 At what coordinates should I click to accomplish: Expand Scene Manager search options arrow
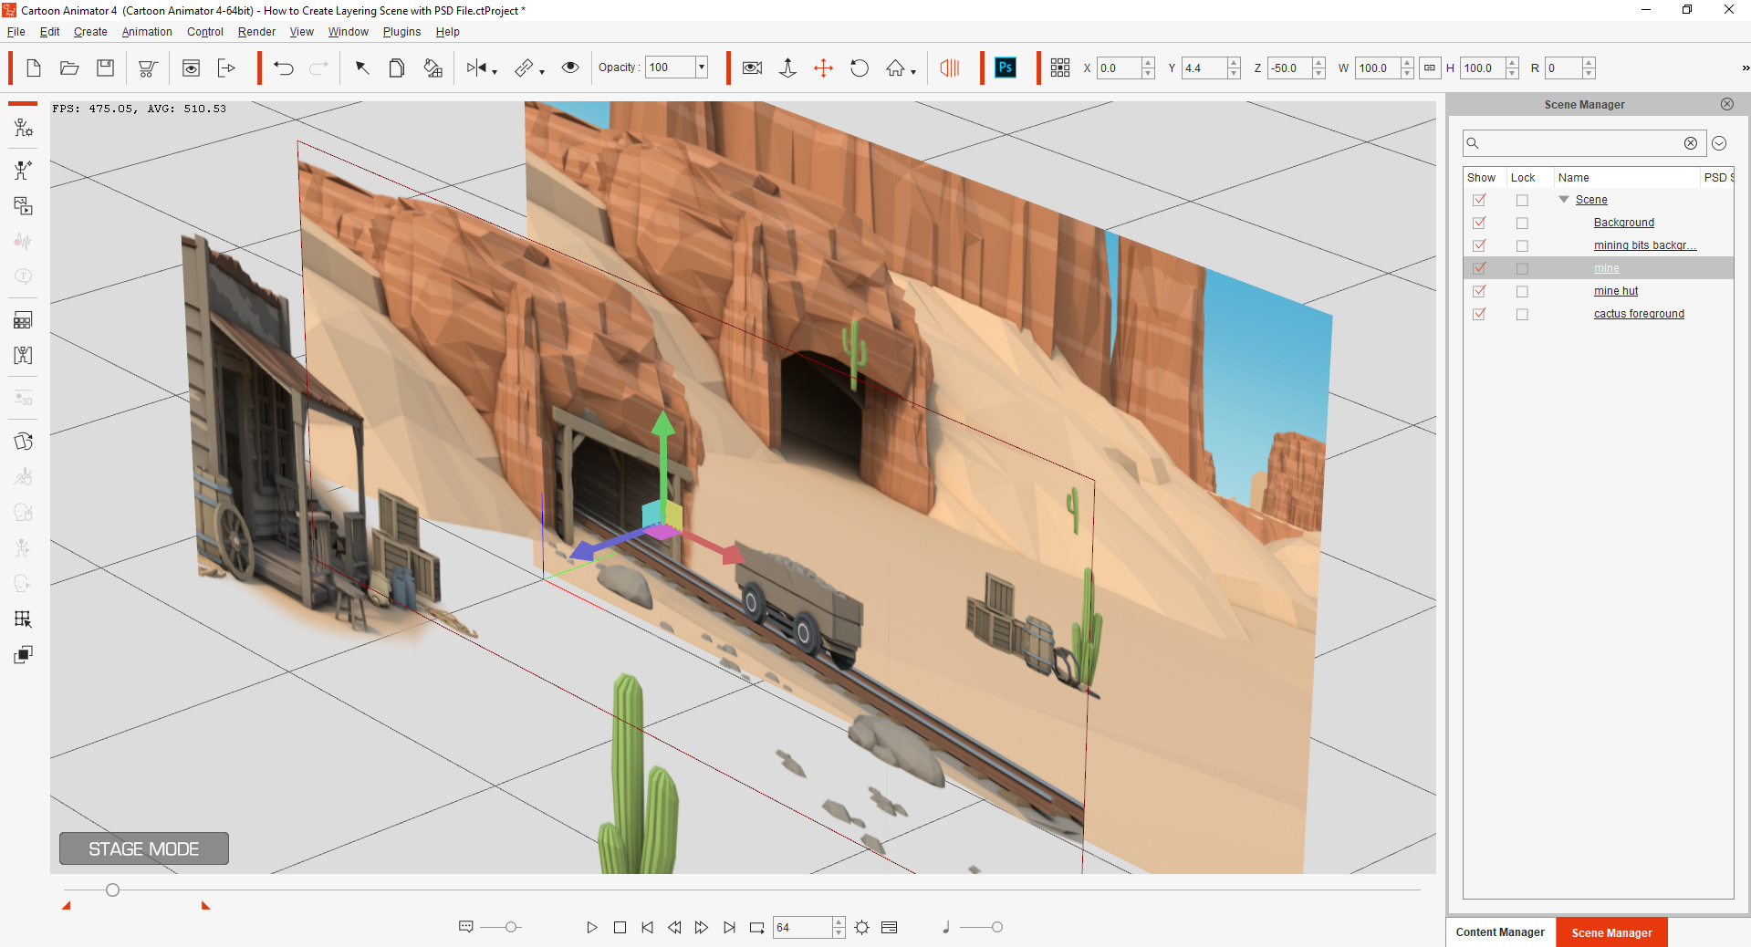click(1719, 143)
